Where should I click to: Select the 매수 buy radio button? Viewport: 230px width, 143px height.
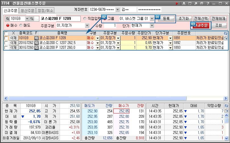point(8,26)
